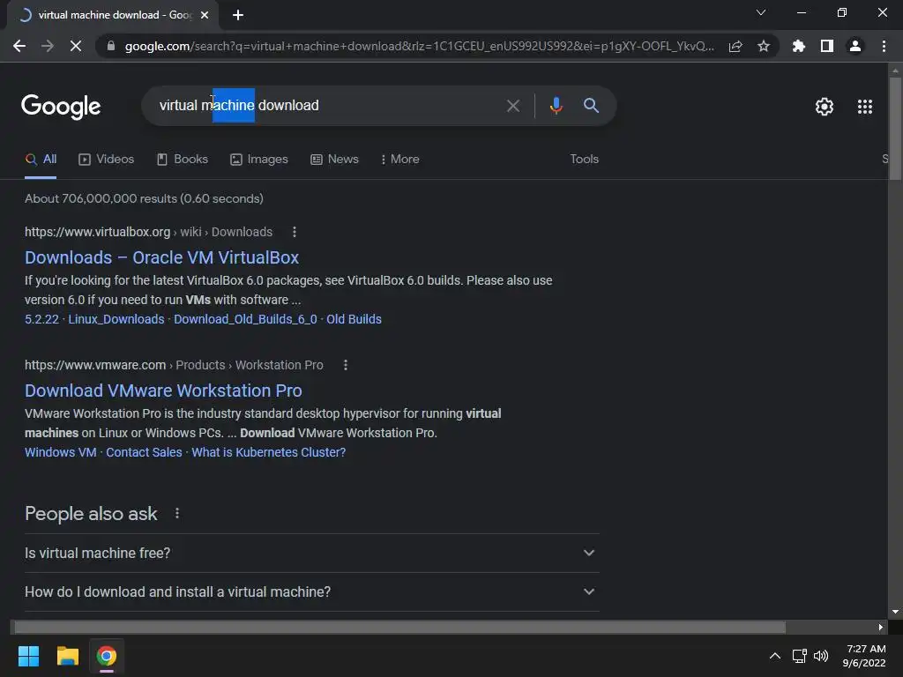This screenshot has width=903, height=677.
Task: Open the Windows Start menu
Action: (x=28, y=656)
